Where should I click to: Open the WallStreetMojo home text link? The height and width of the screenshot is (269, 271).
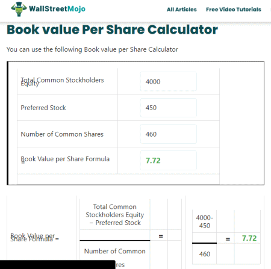tap(57, 9)
